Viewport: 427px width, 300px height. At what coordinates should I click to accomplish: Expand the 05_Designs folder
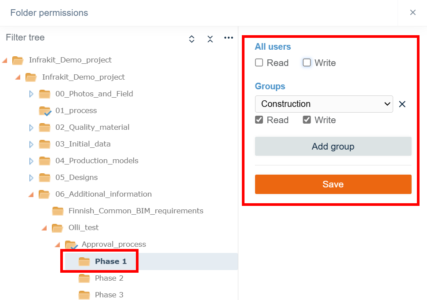point(31,178)
